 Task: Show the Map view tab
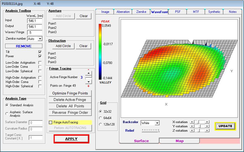(180, 141)
